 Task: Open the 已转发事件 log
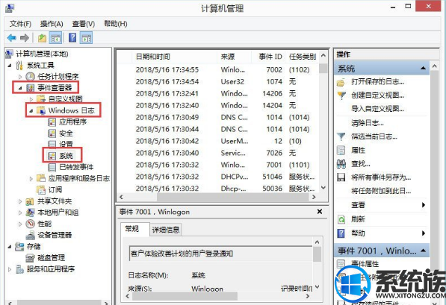coord(76,167)
